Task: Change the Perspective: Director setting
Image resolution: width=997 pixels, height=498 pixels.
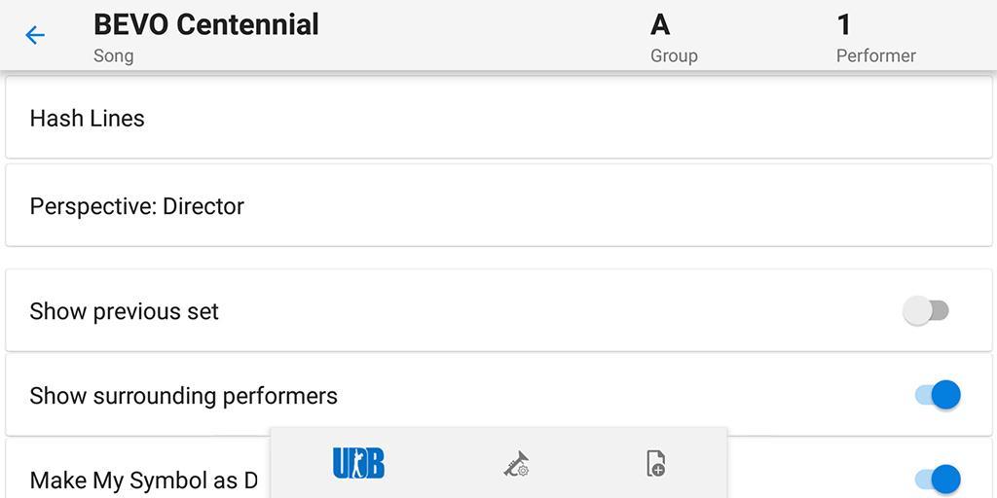Action: click(498, 205)
